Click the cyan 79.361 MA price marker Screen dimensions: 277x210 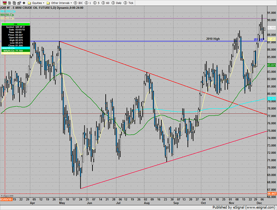[x=271, y=98]
